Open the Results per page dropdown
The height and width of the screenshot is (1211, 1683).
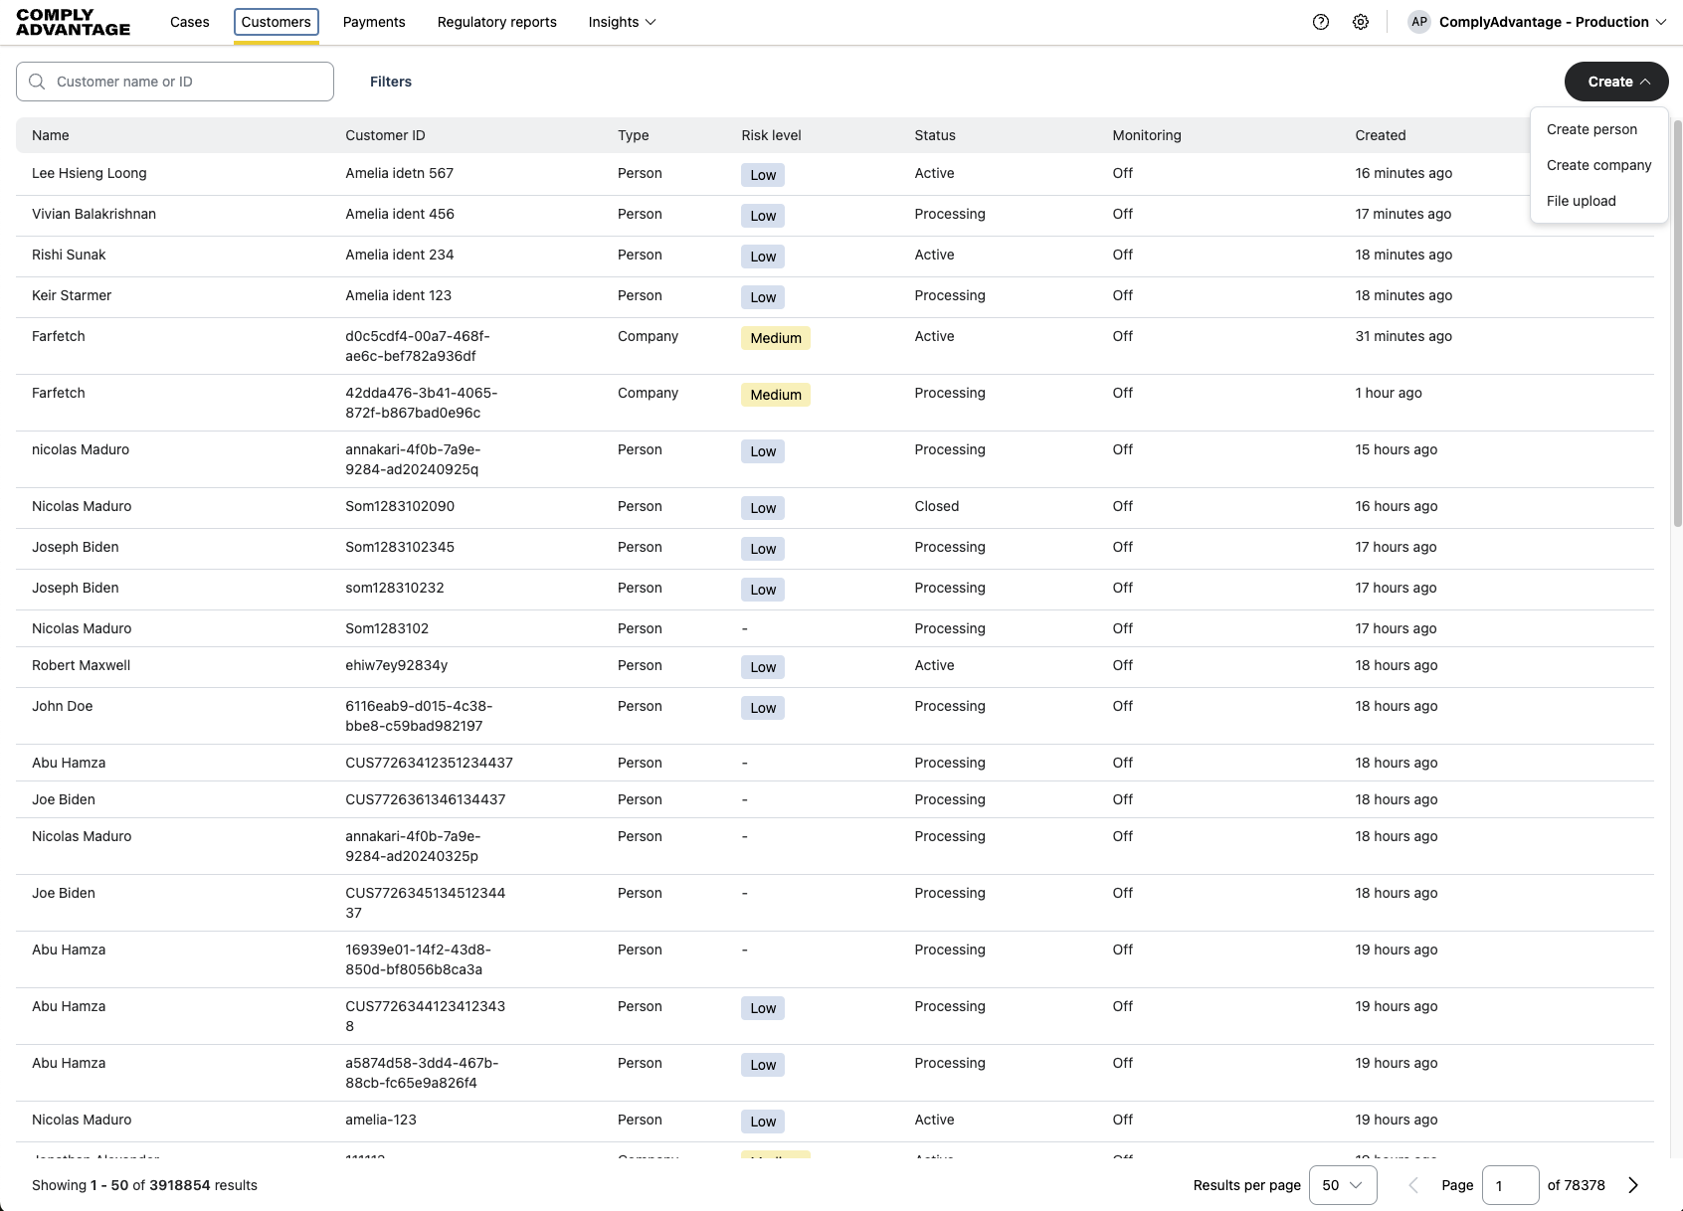tap(1342, 1185)
